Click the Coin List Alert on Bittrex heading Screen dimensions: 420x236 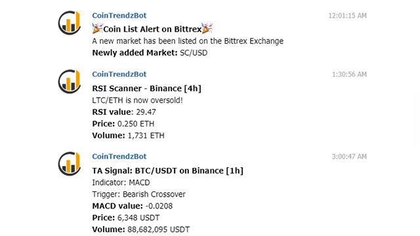point(152,29)
